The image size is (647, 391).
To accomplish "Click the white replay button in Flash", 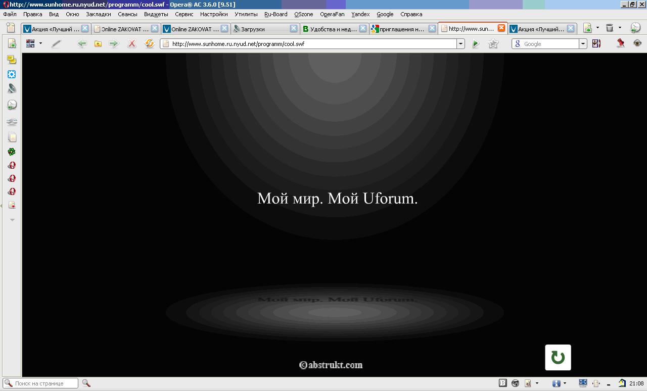I will 558,358.
